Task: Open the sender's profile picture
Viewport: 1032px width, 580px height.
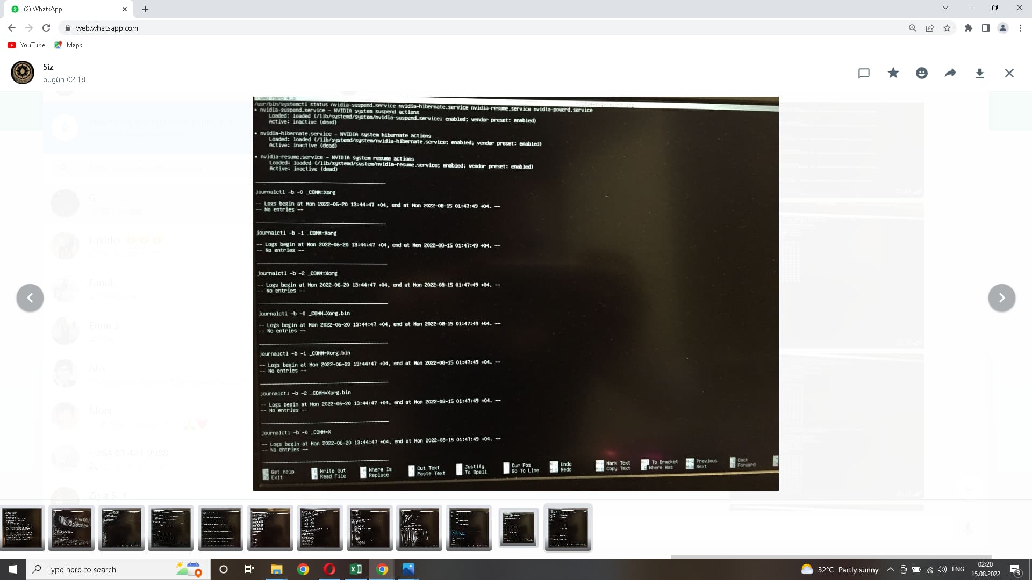Action: coord(23,73)
